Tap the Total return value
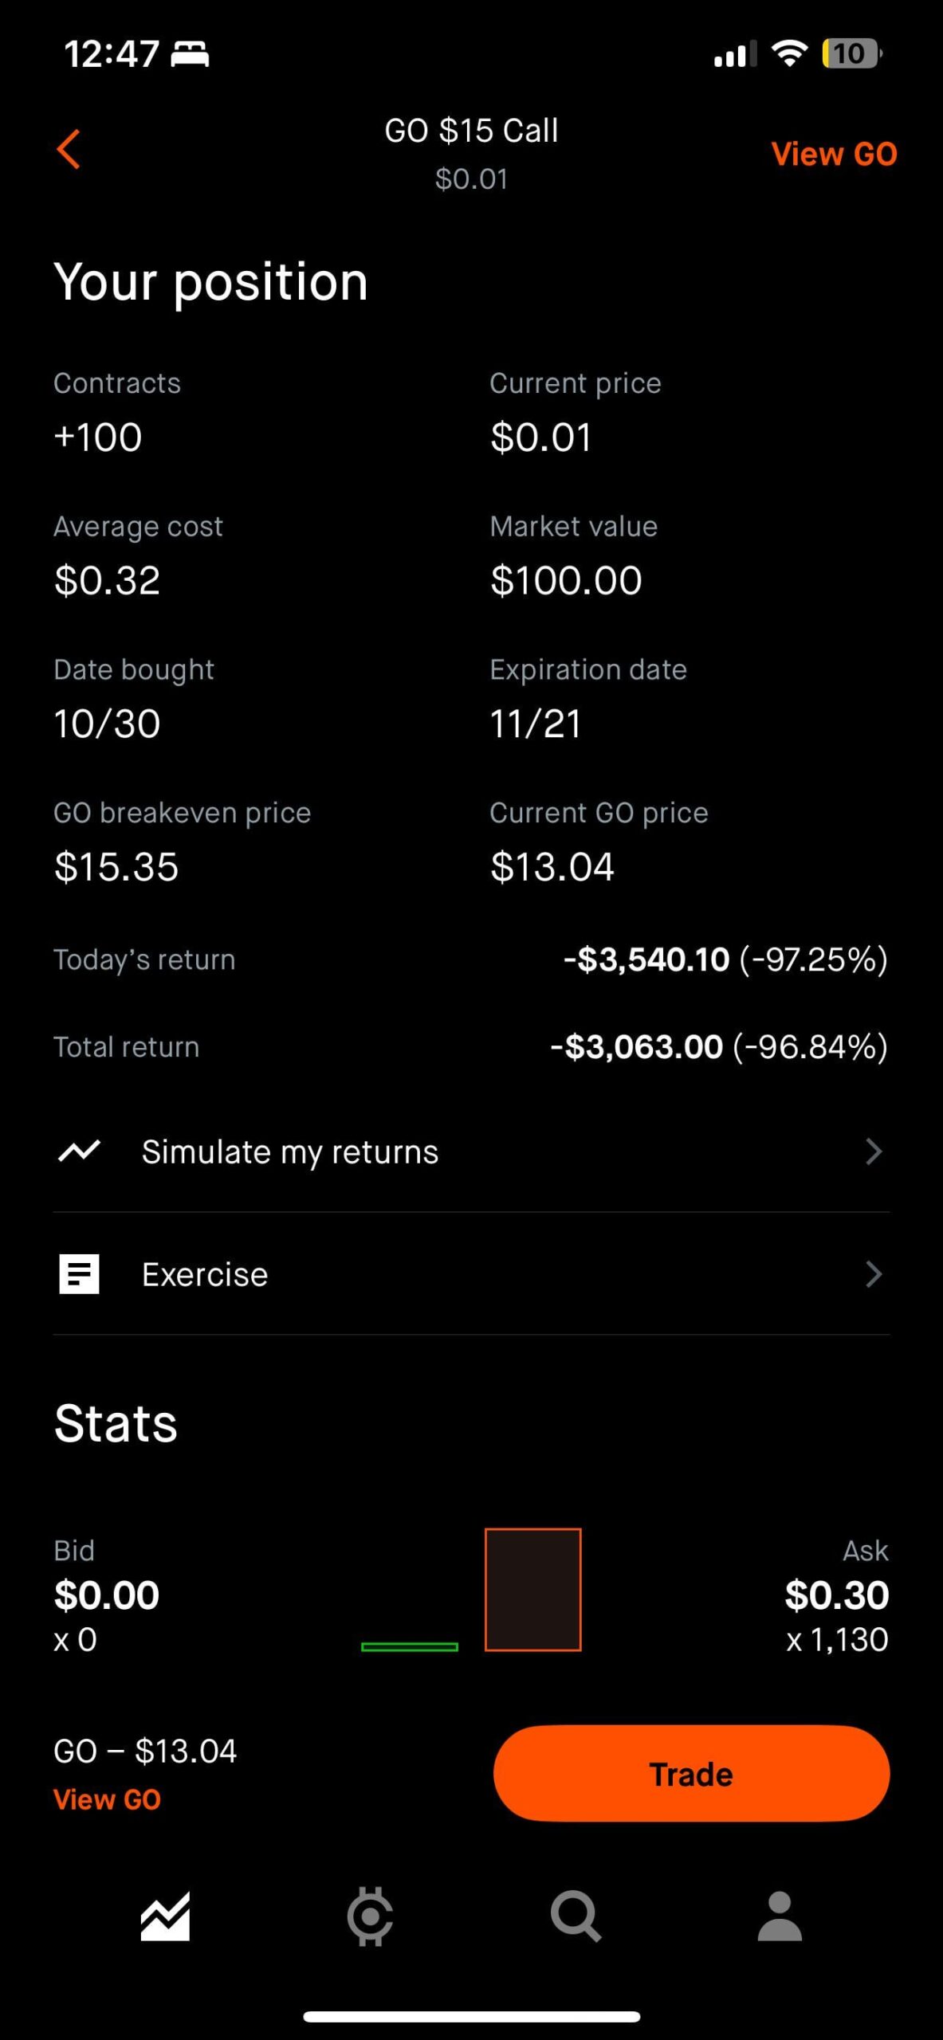The image size is (943, 2040). 718,1047
